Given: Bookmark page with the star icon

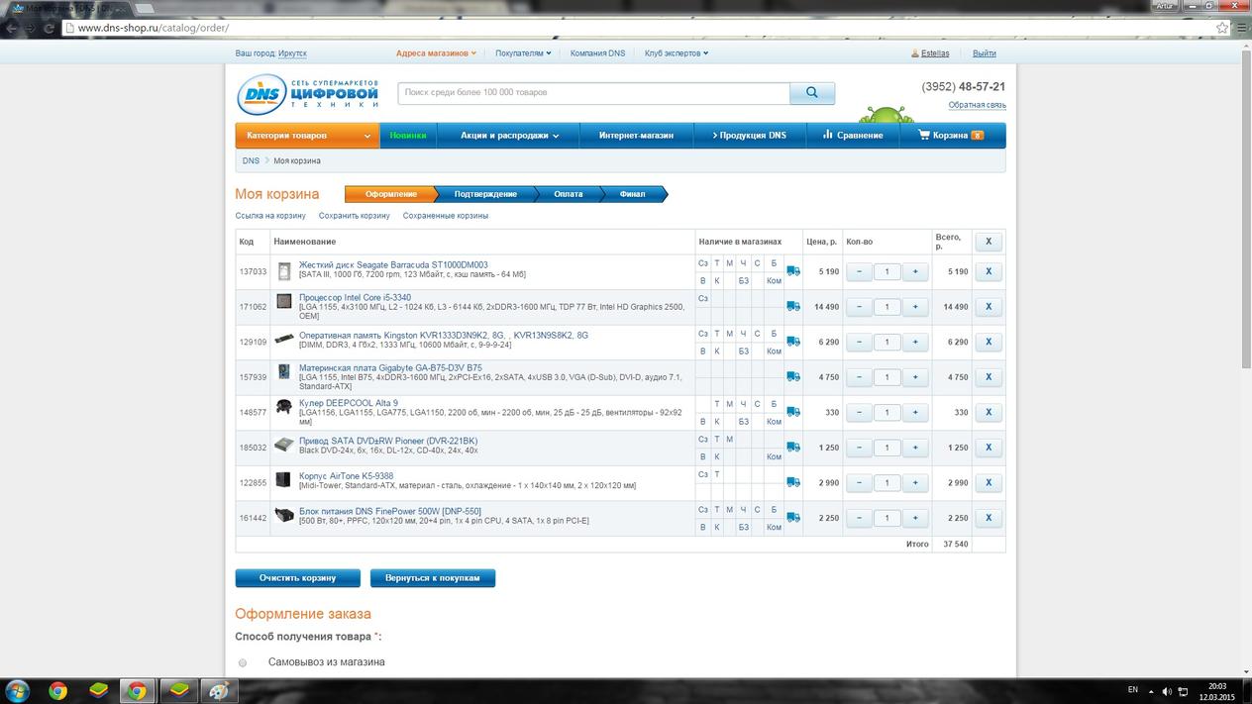Looking at the screenshot, I should click(x=1221, y=28).
